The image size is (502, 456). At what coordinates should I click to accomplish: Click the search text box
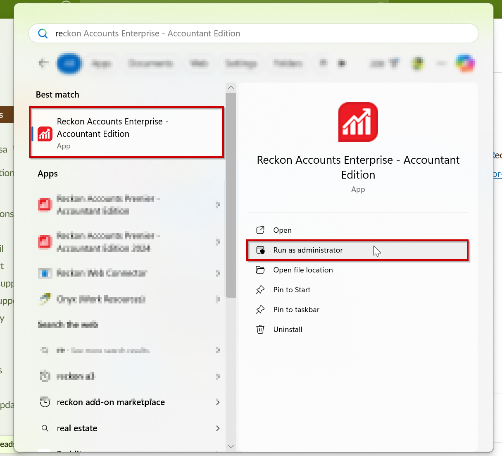(x=253, y=33)
